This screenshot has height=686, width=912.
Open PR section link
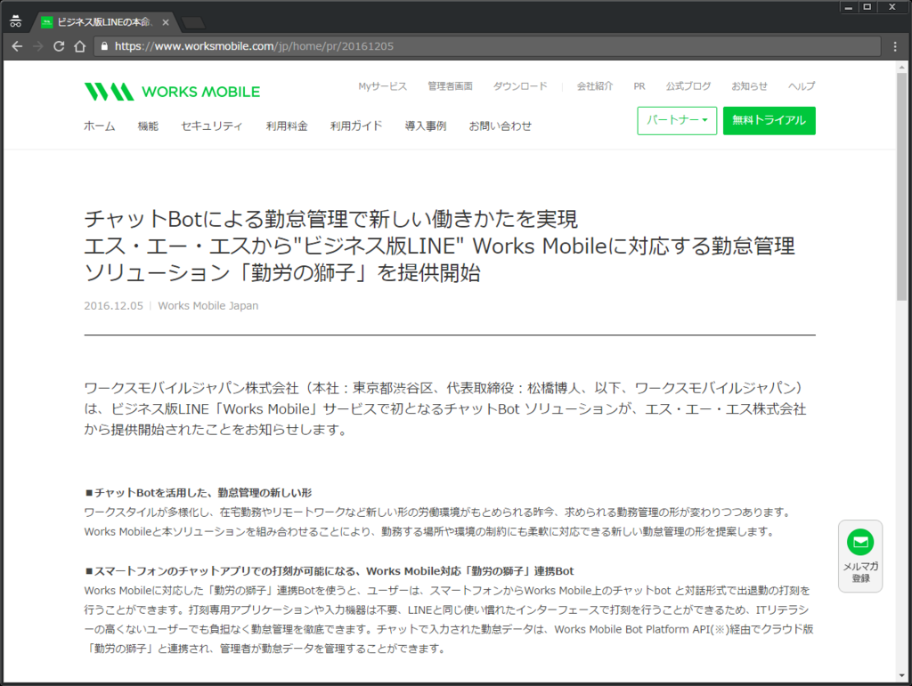(x=639, y=86)
